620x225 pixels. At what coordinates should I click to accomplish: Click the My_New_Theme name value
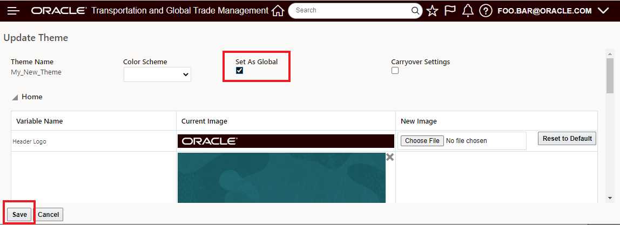pyautogui.click(x=36, y=72)
